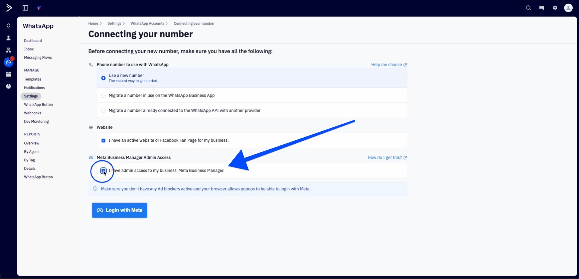The width and height of the screenshot is (579, 279).
Task: Click the lightbulb icon in left rail
Action: pos(8,26)
